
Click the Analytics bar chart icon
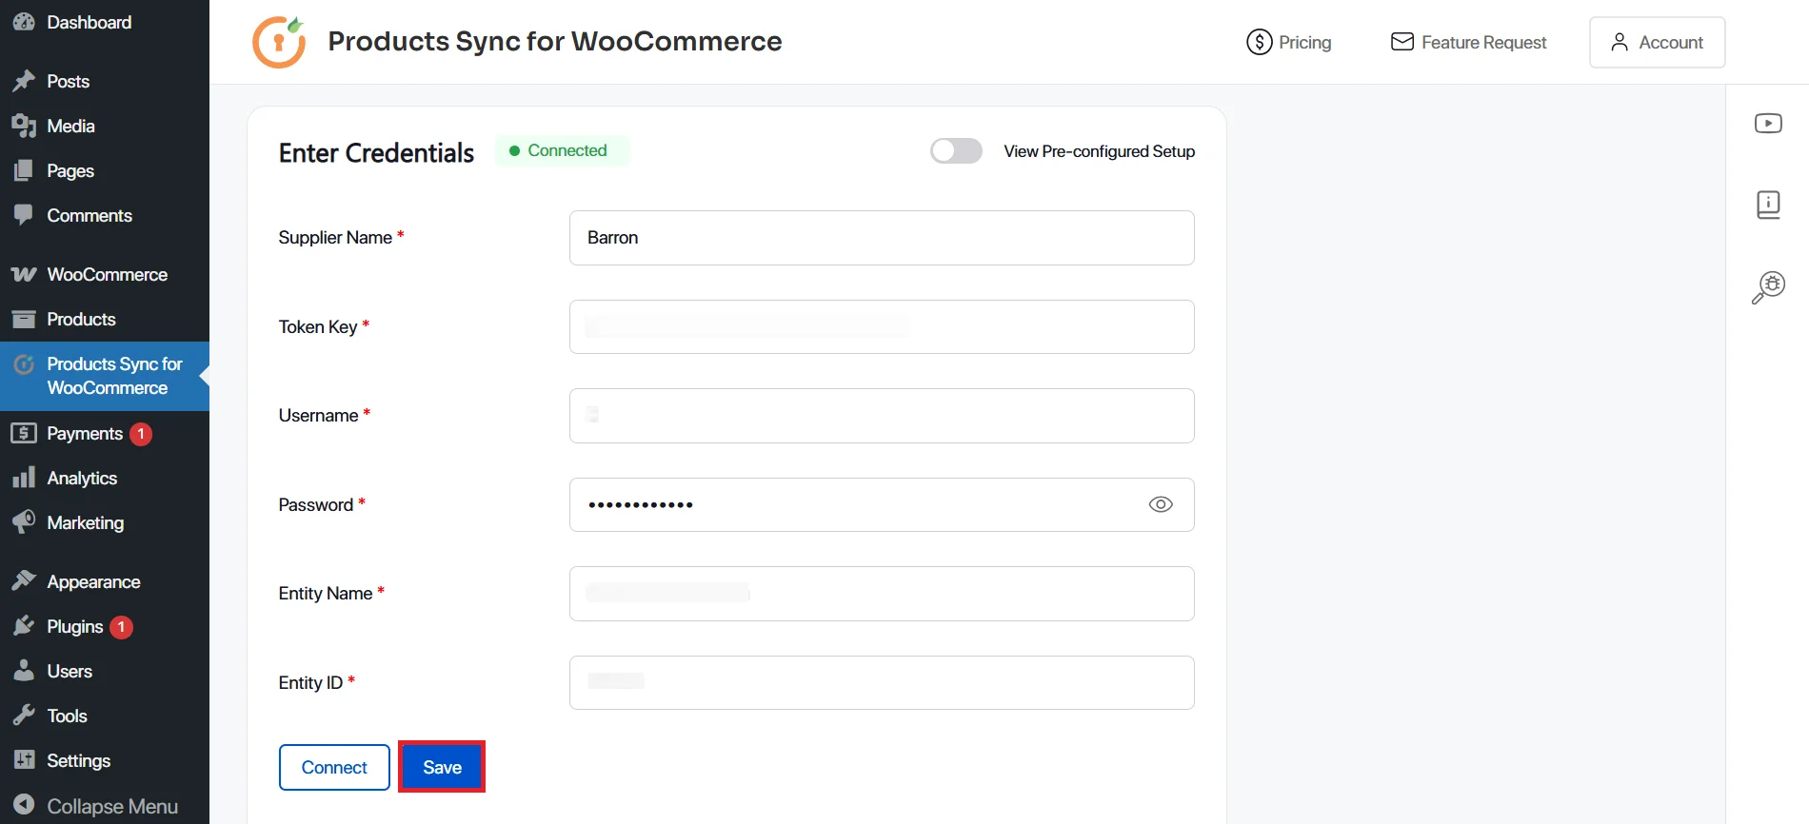[24, 478]
